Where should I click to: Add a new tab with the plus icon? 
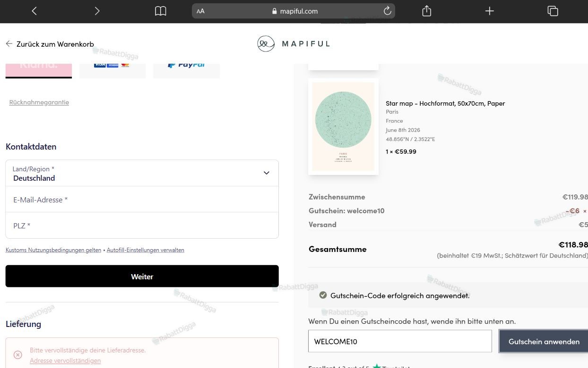[490, 11]
